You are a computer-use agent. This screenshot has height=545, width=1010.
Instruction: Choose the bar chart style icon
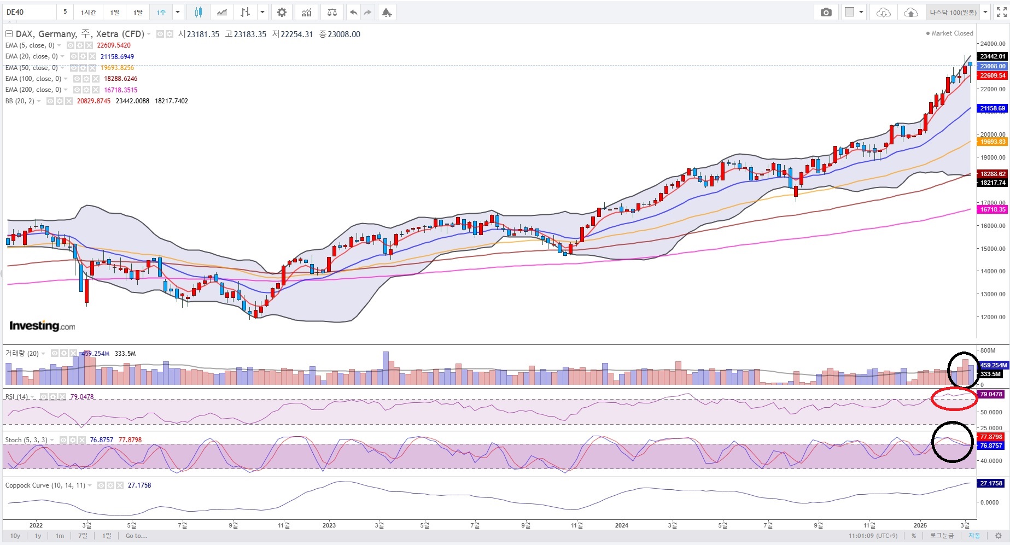(246, 12)
